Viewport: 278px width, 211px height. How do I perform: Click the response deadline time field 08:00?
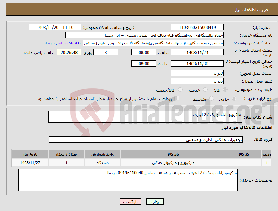pyautogui.click(x=144, y=52)
